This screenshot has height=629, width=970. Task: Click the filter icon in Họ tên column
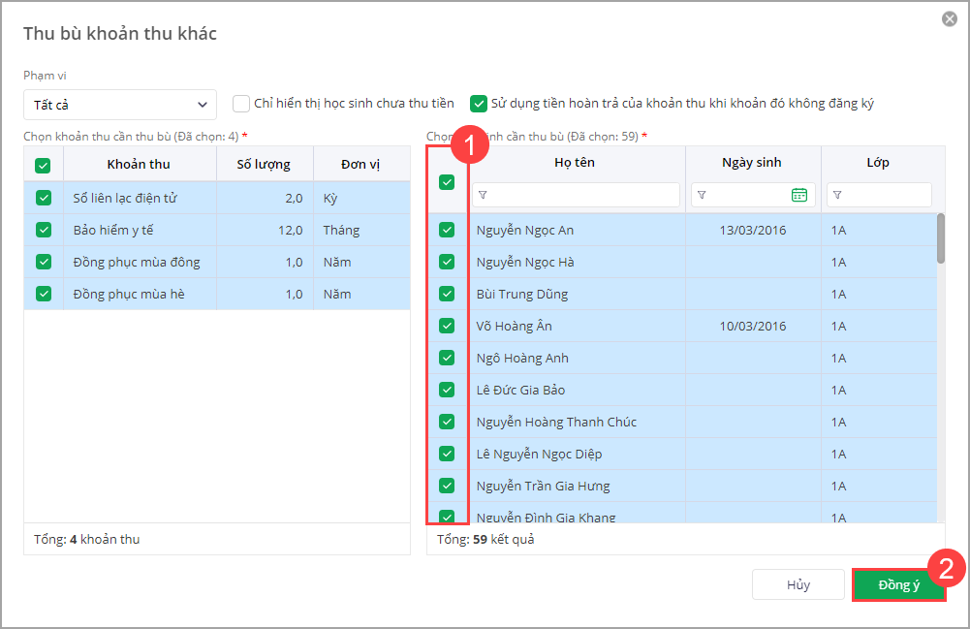pyautogui.click(x=483, y=195)
